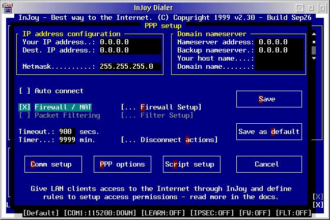Image resolution: width=330 pixels, height=220 pixels.
Task: Edit the Nameserver address field
Action: tap(279, 42)
